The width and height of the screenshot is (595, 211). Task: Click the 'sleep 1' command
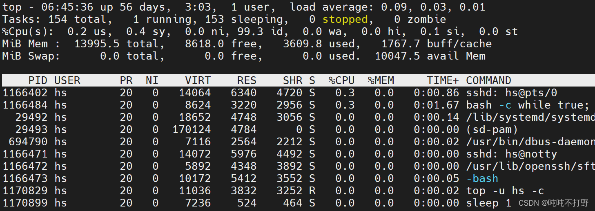point(489,203)
